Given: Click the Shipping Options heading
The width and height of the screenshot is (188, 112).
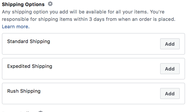Looking at the screenshot, I should point(23,4).
